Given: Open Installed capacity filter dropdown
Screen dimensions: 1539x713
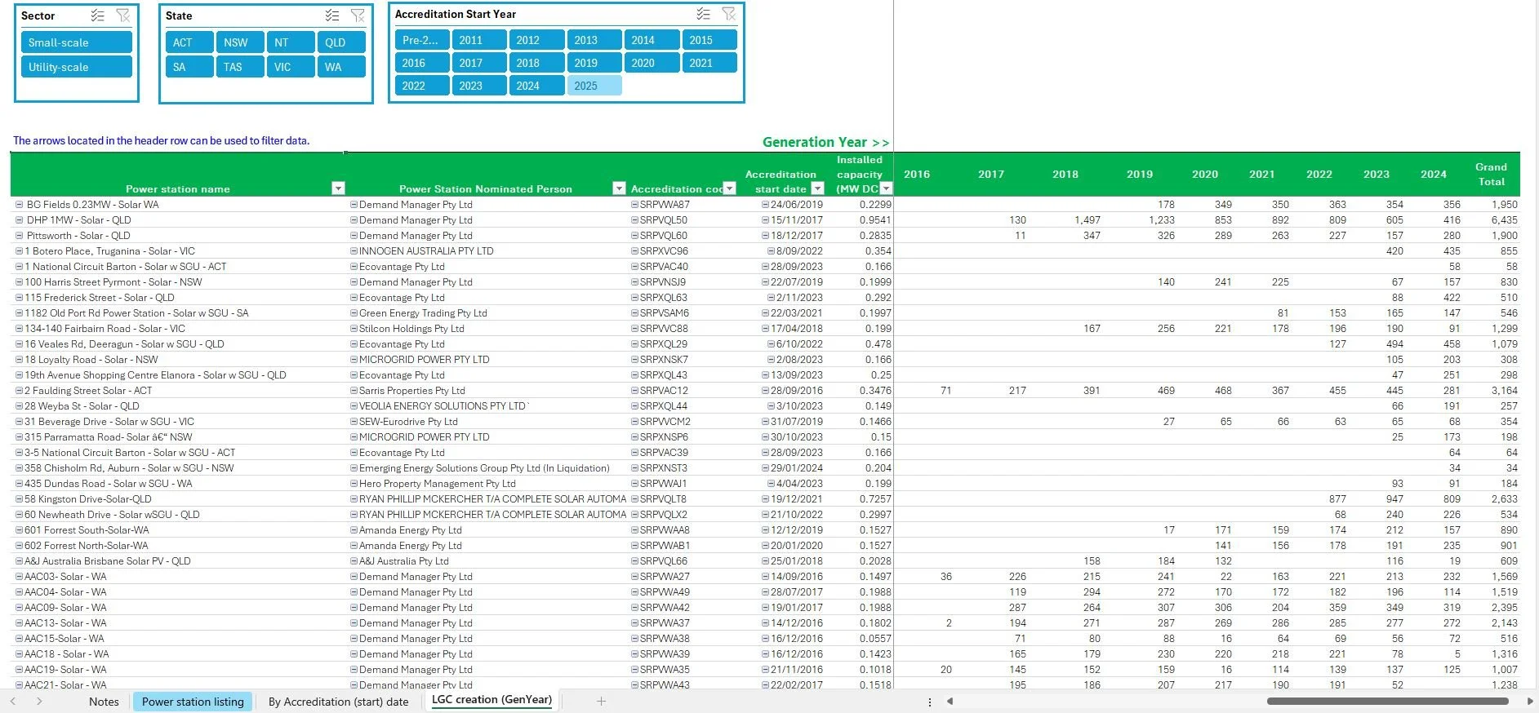Looking at the screenshot, I should 886,188.
